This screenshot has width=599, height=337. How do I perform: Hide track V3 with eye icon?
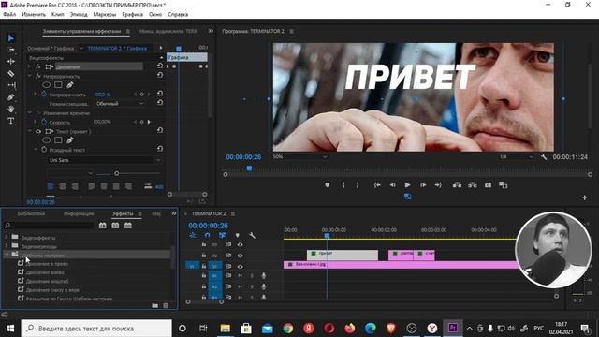coord(240,244)
